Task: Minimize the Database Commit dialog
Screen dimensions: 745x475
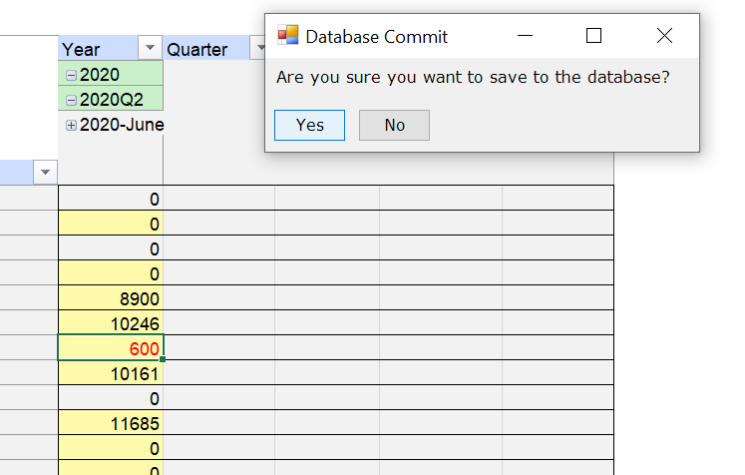Action: click(525, 36)
